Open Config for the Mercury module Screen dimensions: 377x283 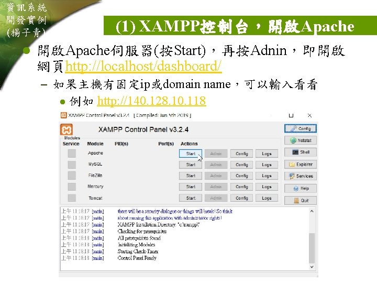pyautogui.click(x=241, y=187)
